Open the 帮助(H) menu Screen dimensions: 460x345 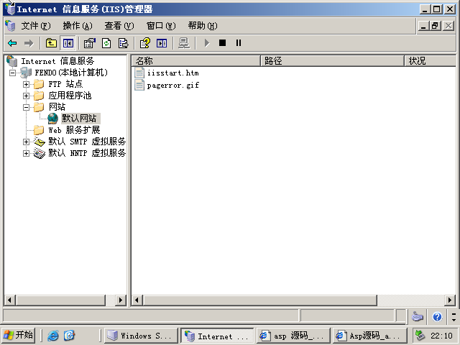[203, 26]
